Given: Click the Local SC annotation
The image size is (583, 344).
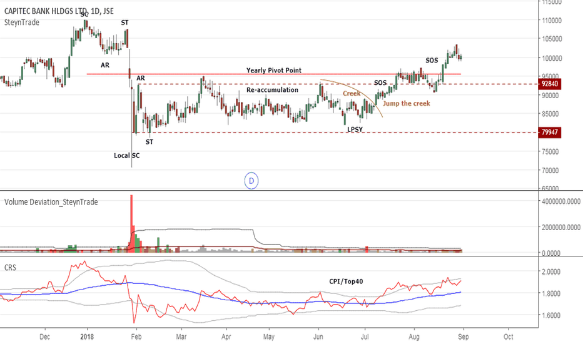Looking at the screenshot, I should [126, 156].
